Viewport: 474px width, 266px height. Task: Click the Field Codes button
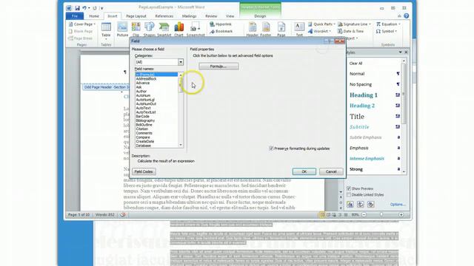(x=144, y=171)
